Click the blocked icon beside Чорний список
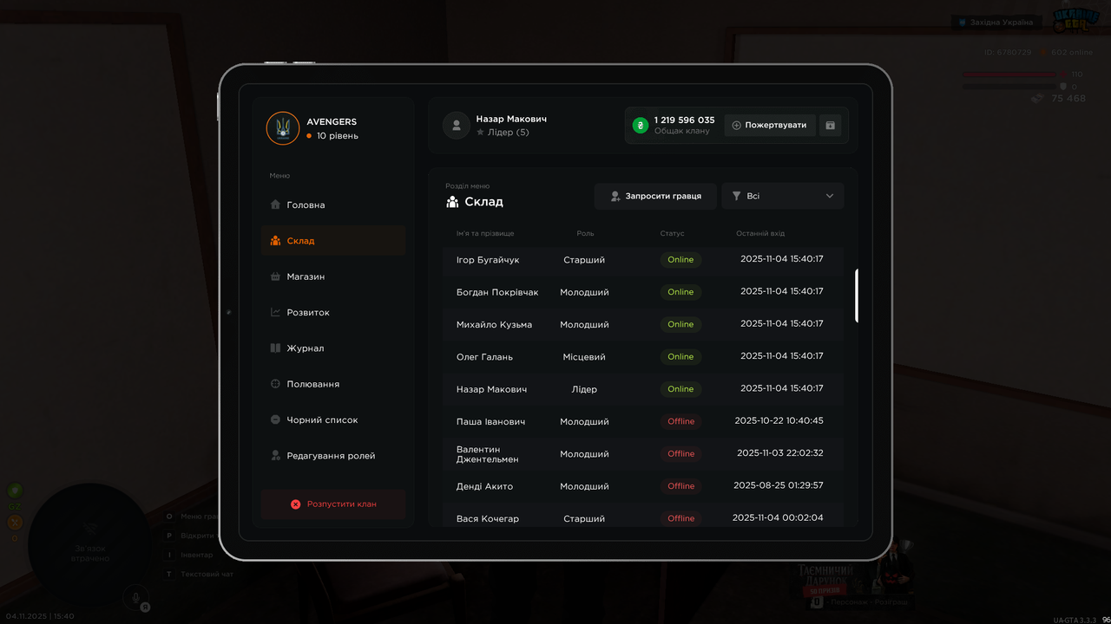Screen dimensions: 1111x624 tap(275, 419)
